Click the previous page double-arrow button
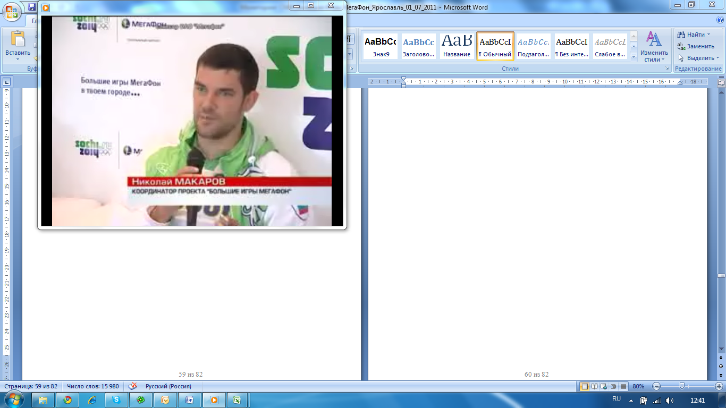Image resolution: width=726 pixels, height=408 pixels. [721, 359]
